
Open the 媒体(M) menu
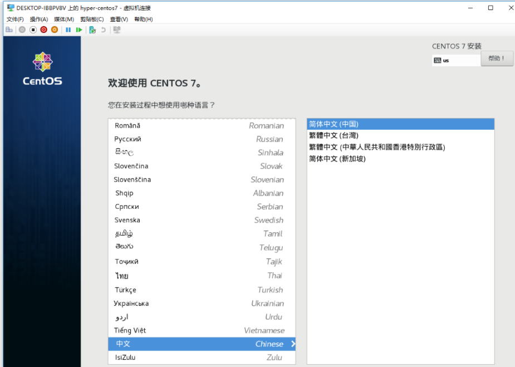64,19
